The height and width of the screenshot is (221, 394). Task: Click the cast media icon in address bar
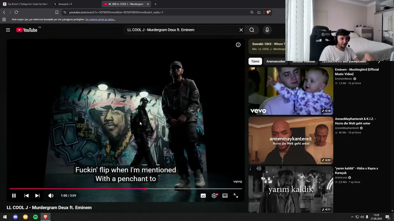pos(259,12)
